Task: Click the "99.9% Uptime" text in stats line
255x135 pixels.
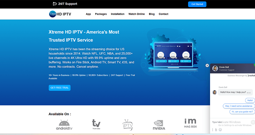Action: coord(79,75)
